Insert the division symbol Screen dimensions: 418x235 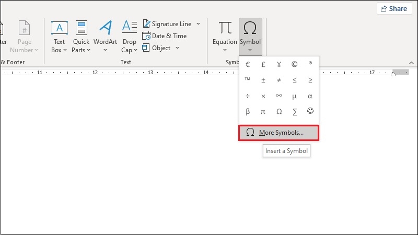248,96
